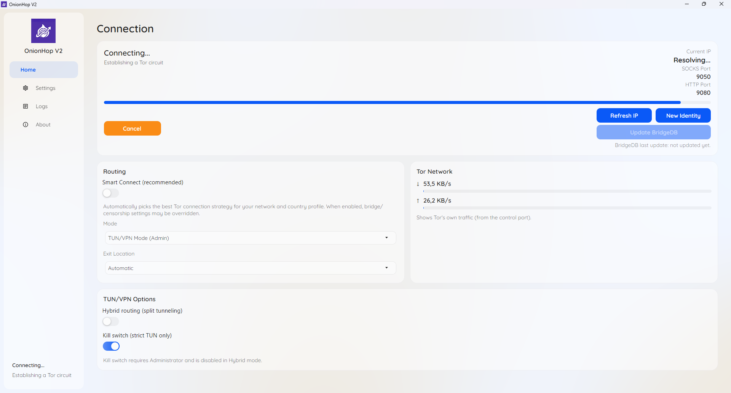
Task: Click arrow of TUN/VPN Mode combo box
Action: (386, 238)
